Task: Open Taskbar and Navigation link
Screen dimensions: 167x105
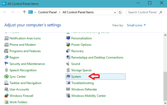Action: (26, 83)
